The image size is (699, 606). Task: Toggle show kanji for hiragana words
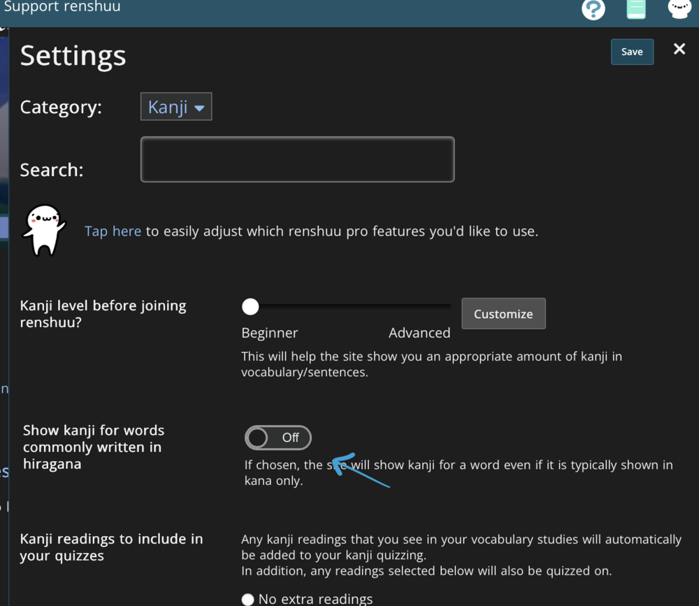click(278, 438)
